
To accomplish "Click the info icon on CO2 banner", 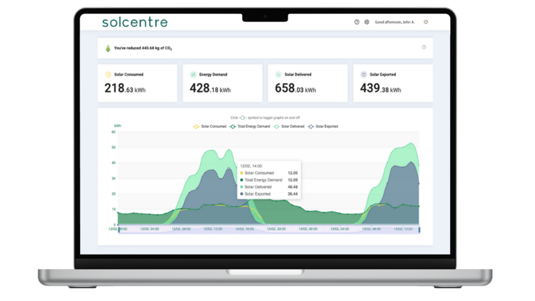I will point(424,47).
